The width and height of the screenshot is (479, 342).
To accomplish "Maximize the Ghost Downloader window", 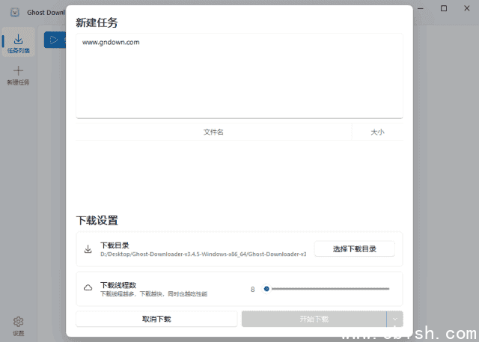I will (444, 8).
